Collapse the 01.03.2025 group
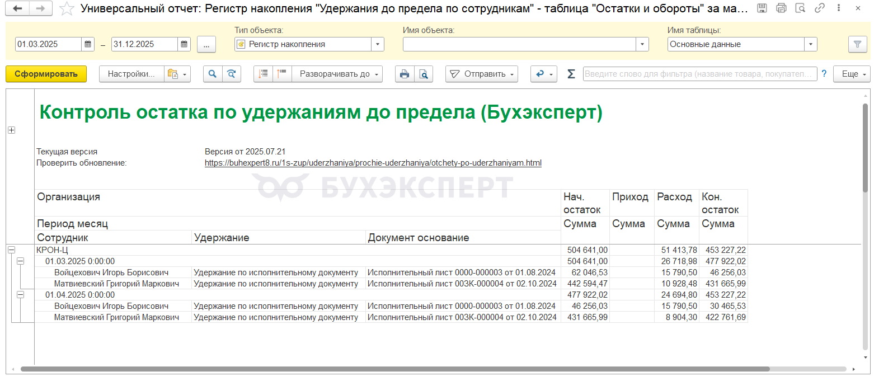 [20, 261]
